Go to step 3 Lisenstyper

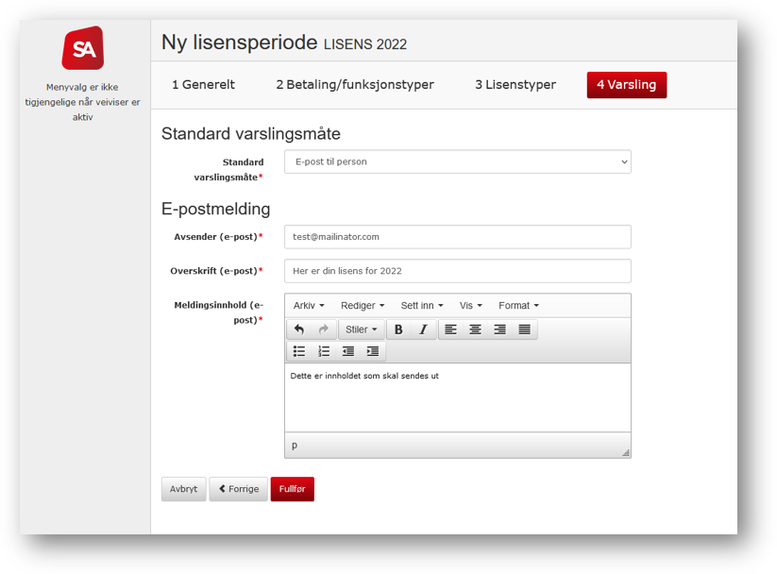[x=515, y=85]
